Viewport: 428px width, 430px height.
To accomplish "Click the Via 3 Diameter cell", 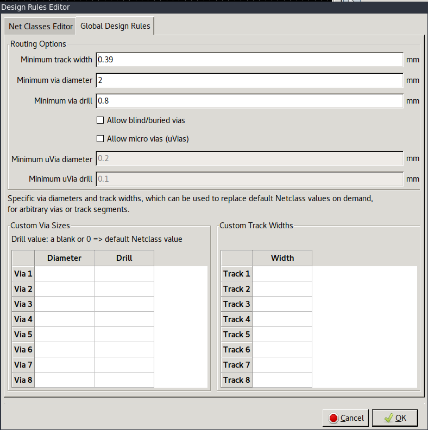I will [64, 304].
